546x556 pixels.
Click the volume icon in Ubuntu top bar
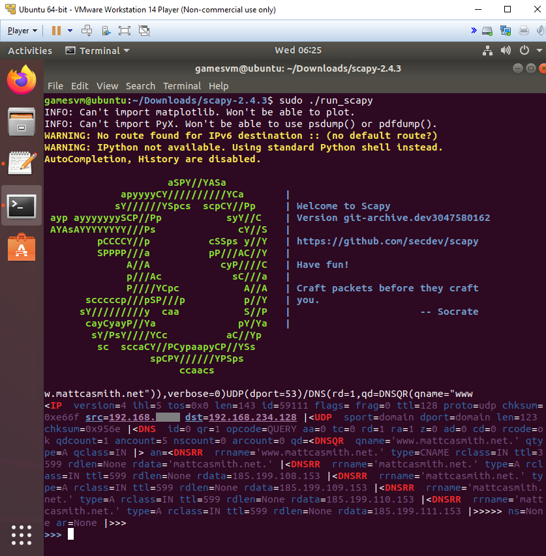tap(506, 51)
